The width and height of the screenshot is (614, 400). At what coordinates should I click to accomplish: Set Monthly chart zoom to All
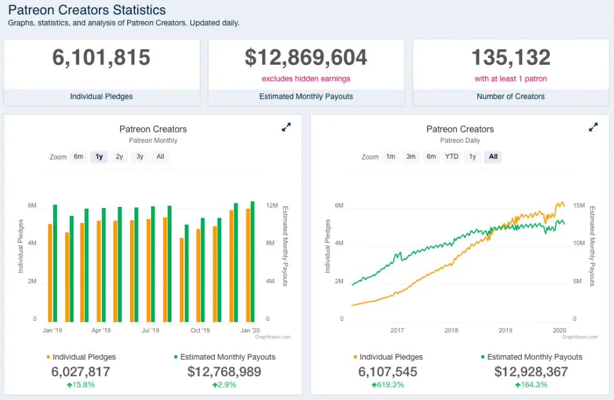click(x=160, y=157)
